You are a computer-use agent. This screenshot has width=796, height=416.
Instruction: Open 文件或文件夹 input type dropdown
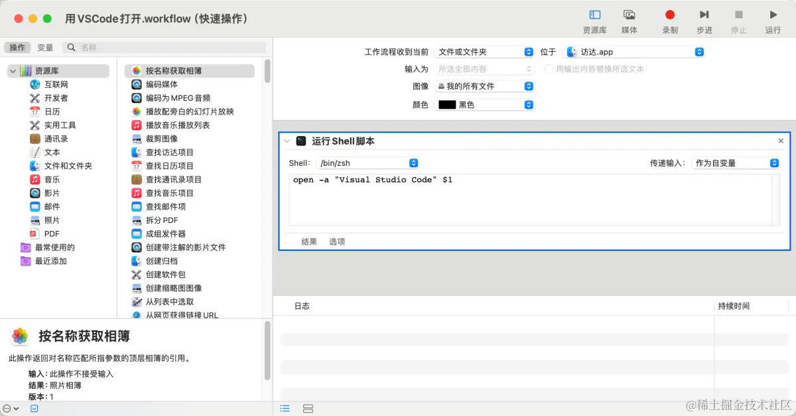484,52
